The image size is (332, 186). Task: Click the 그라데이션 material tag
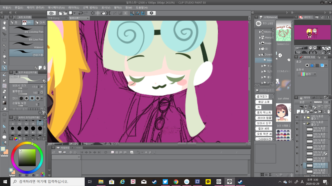264,139
